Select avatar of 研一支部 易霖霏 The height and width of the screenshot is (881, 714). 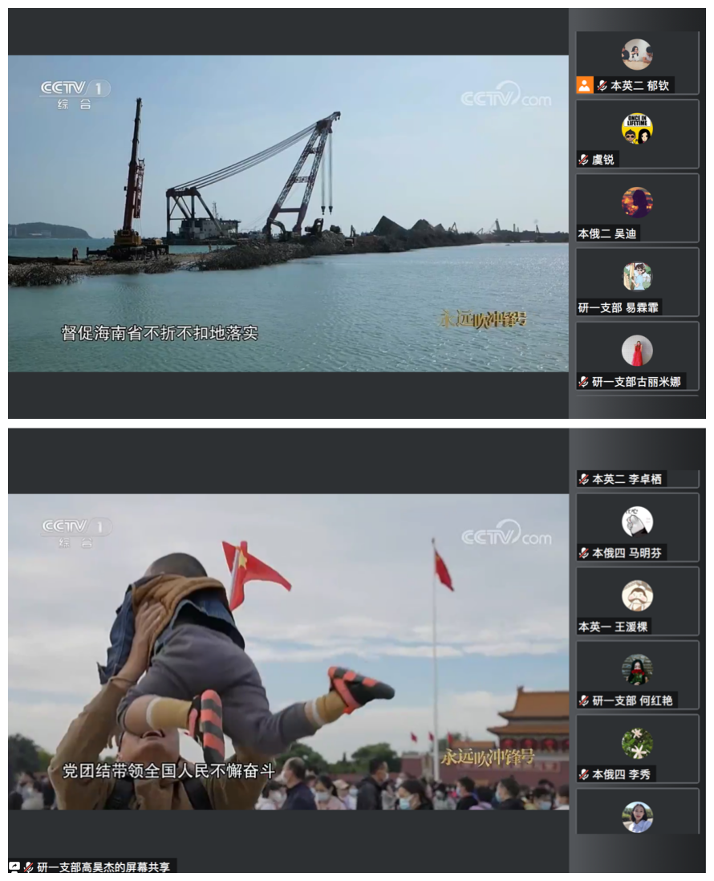click(637, 276)
